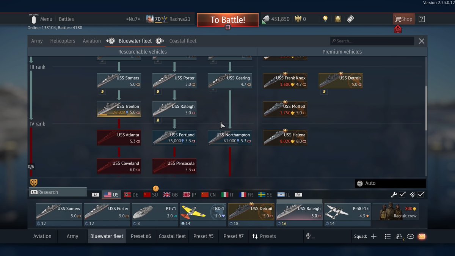Select the DE nation flag

click(131, 195)
